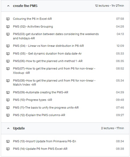This screenshot has width=130, height=157.
Task: Collapse the Update section chevron
Action: point(8,128)
